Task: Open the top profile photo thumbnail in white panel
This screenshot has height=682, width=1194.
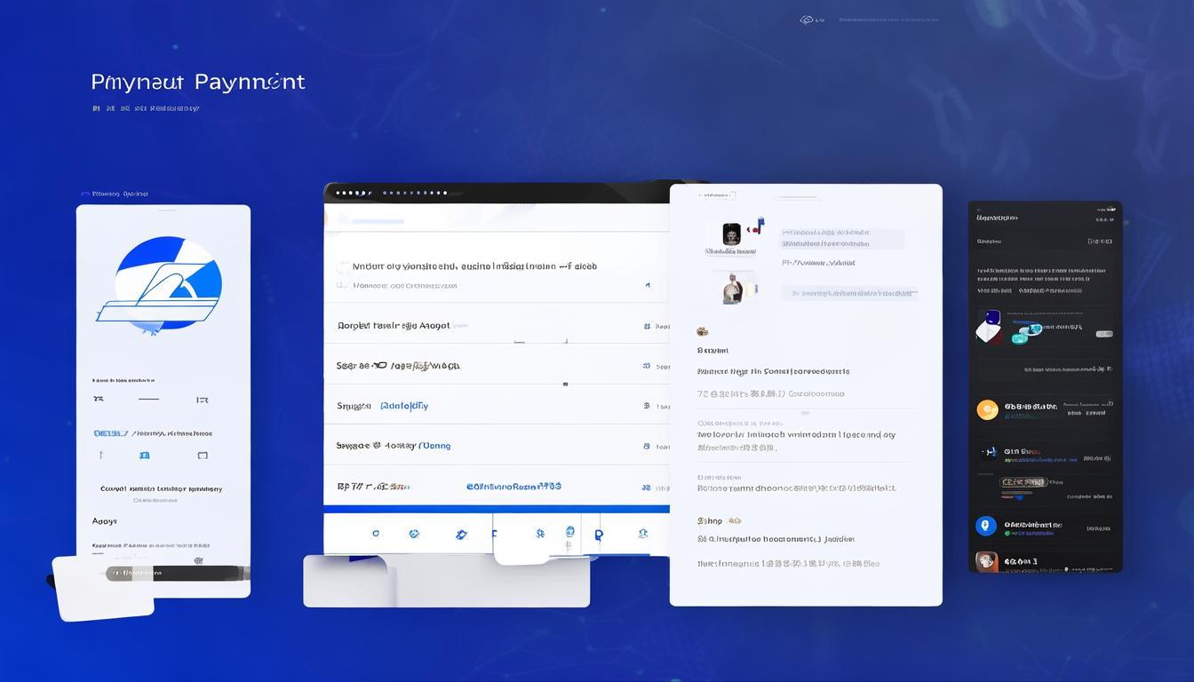Action: pos(731,234)
